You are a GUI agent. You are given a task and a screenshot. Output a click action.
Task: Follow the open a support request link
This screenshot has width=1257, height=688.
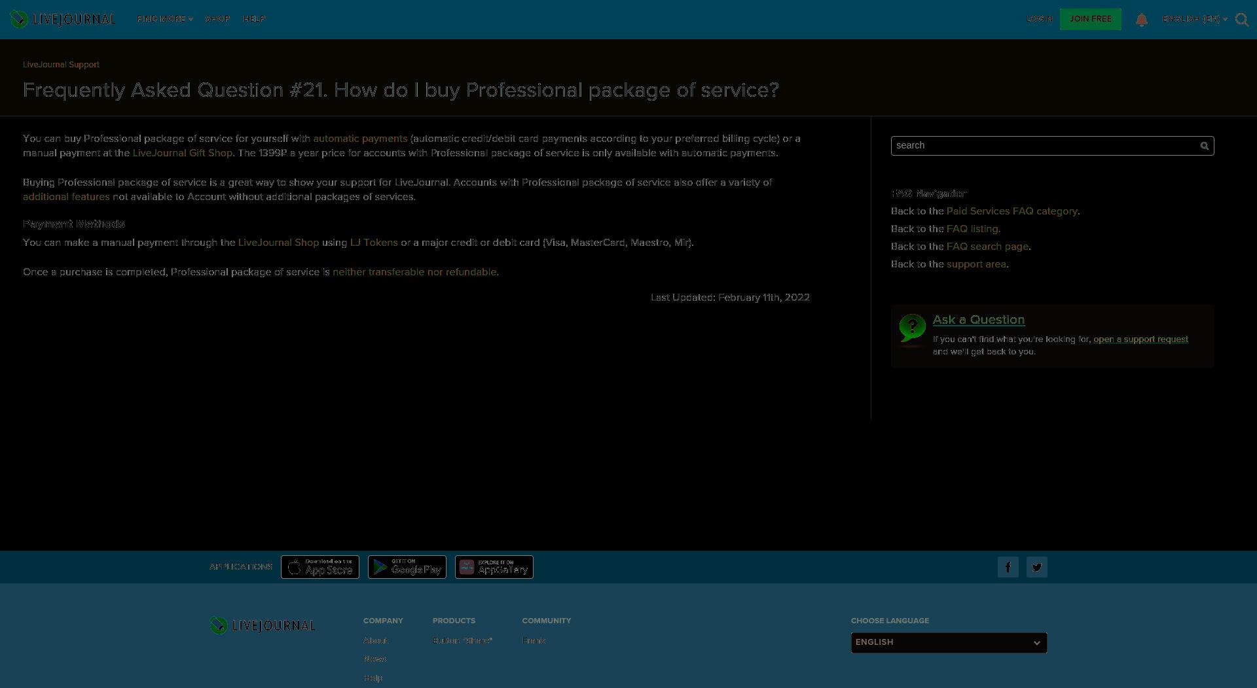(x=1140, y=339)
